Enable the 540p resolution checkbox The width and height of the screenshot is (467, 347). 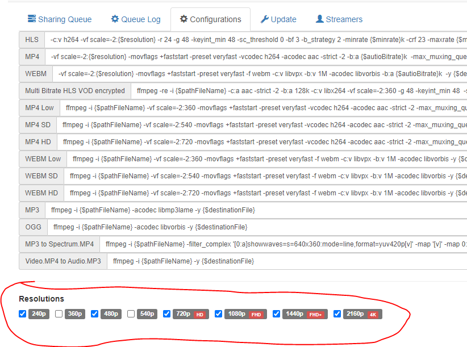point(131,313)
